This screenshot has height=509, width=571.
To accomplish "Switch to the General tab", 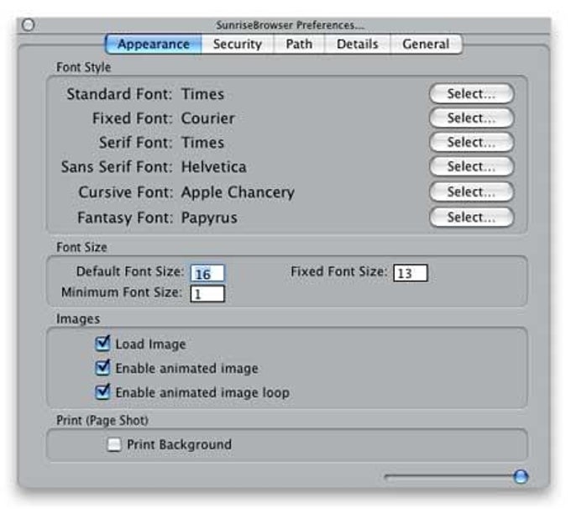I will click(426, 45).
